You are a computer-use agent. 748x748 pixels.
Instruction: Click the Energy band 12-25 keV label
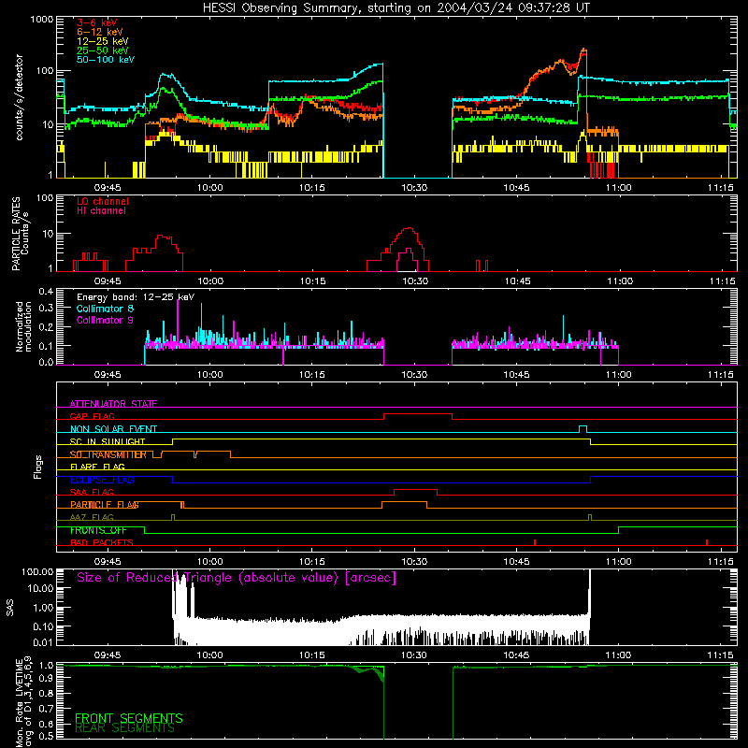click(136, 297)
